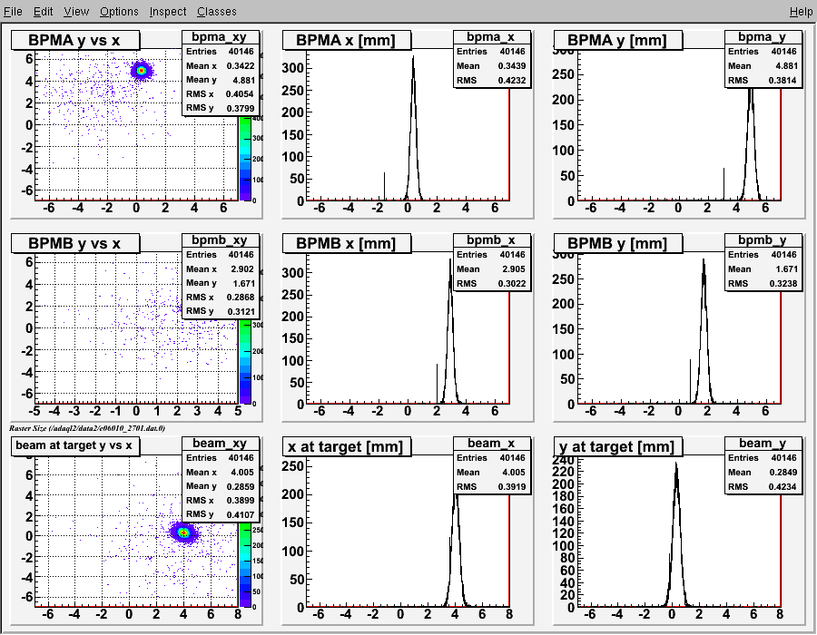The width and height of the screenshot is (817, 635).
Task: Click the 'BPMB y [mm]' plot title
Action: click(618, 244)
